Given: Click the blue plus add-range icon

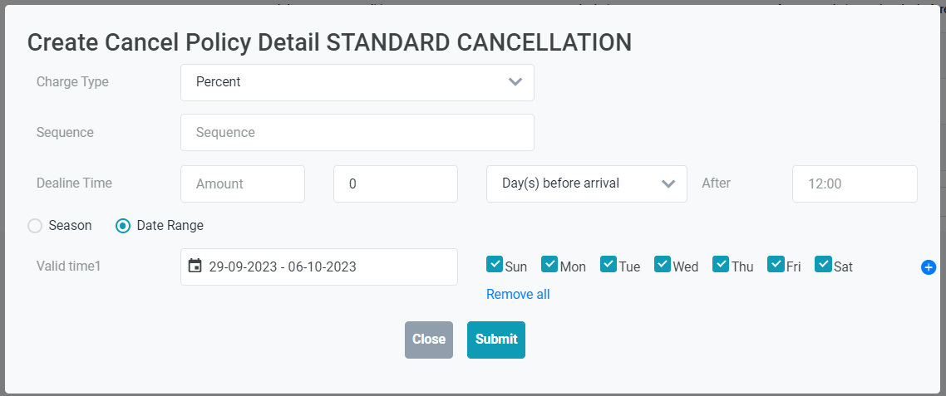Looking at the screenshot, I should point(929,267).
